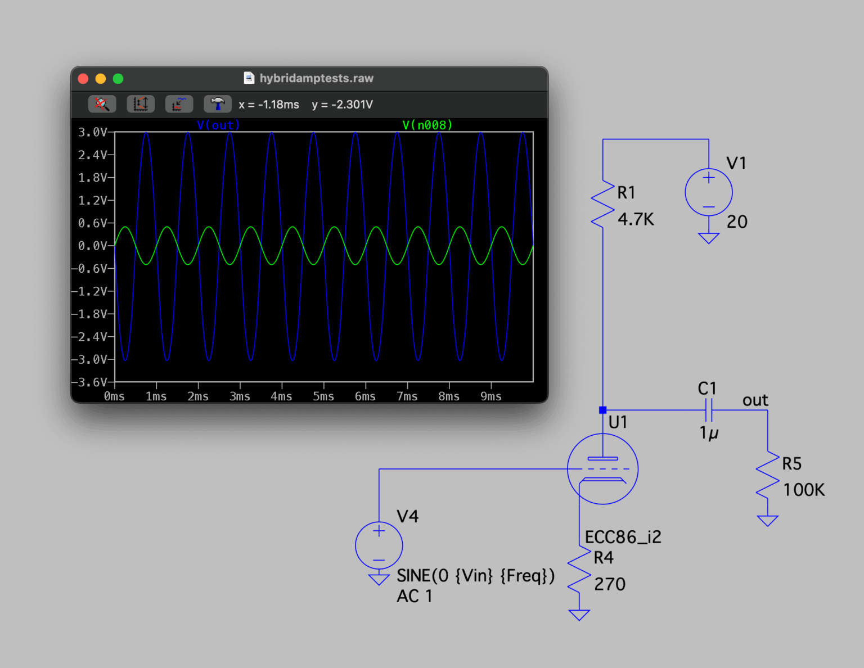Close the waveform window with red button
Viewport: 864px width, 668px height.
click(x=83, y=79)
